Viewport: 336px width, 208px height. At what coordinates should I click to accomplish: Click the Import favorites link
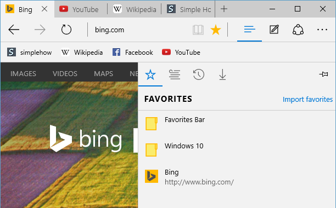coord(307,99)
